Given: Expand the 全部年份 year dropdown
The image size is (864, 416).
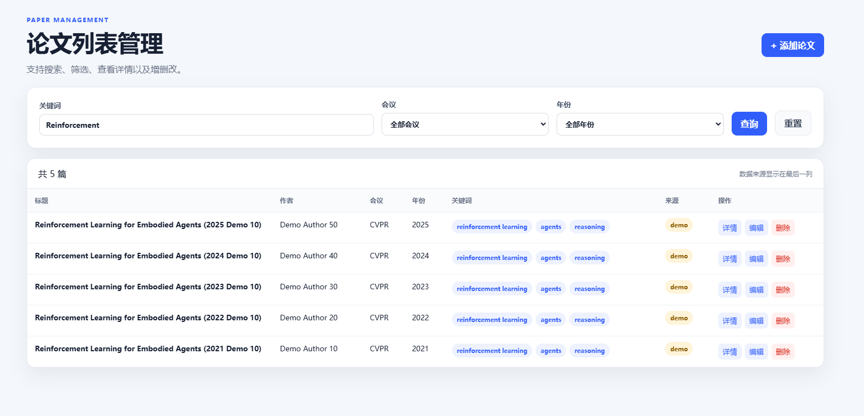Looking at the screenshot, I should coord(640,124).
